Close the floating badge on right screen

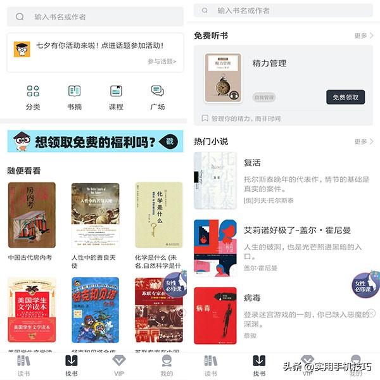click(x=372, y=313)
